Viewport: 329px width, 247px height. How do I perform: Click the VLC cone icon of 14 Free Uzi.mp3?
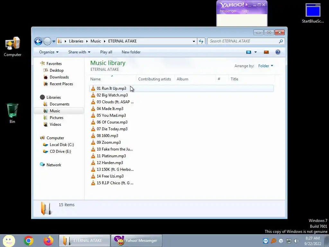93,176
